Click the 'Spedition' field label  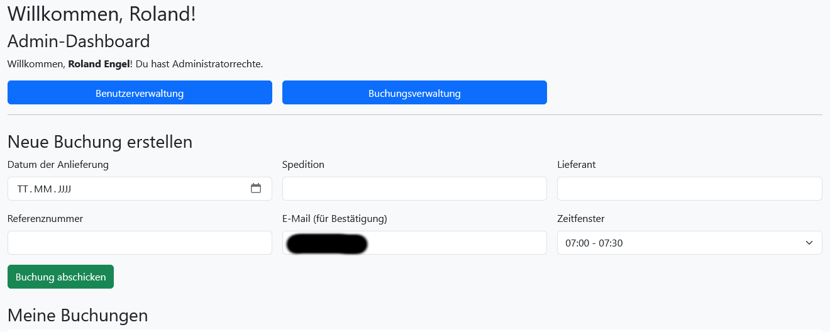pyautogui.click(x=303, y=165)
